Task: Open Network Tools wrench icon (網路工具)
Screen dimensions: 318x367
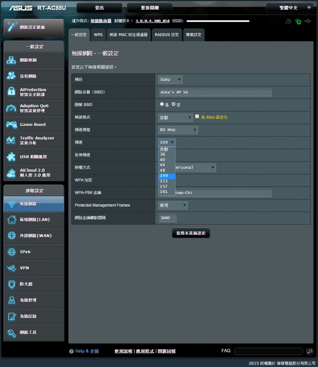Action: pyautogui.click(x=11, y=333)
